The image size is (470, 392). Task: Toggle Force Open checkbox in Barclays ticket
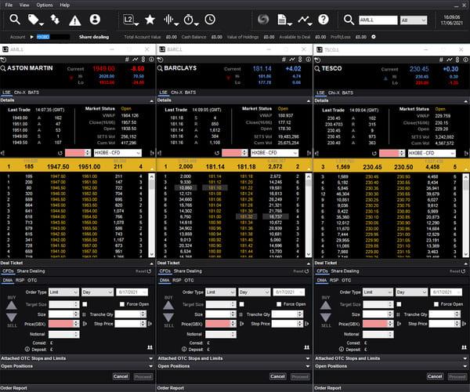[279, 304]
